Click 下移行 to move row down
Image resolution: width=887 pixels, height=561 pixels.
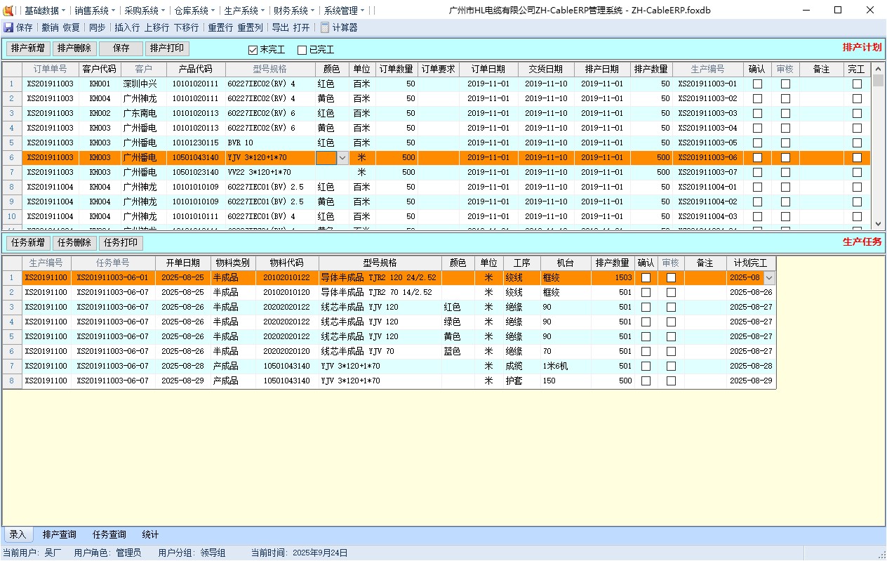coord(186,27)
